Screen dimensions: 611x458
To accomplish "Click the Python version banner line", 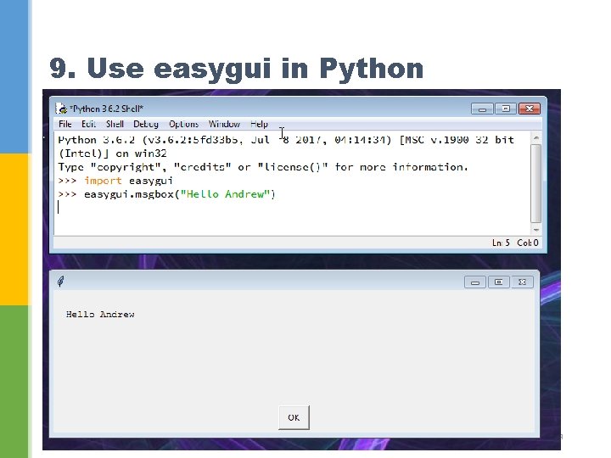I will tap(286, 140).
